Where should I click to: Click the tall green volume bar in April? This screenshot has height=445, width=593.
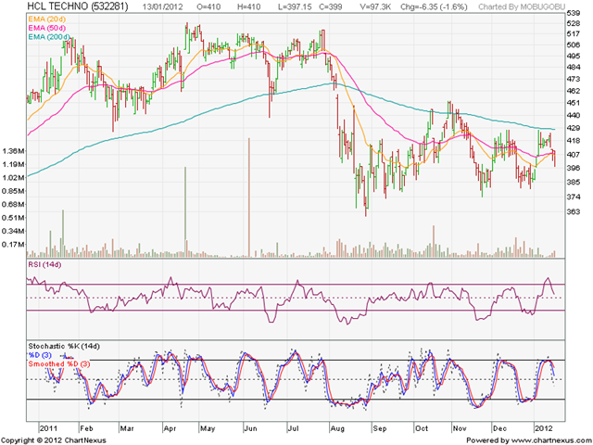[185, 212]
